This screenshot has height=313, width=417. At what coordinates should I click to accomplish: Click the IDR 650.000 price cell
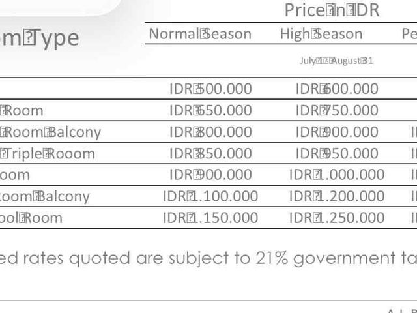pos(210,110)
